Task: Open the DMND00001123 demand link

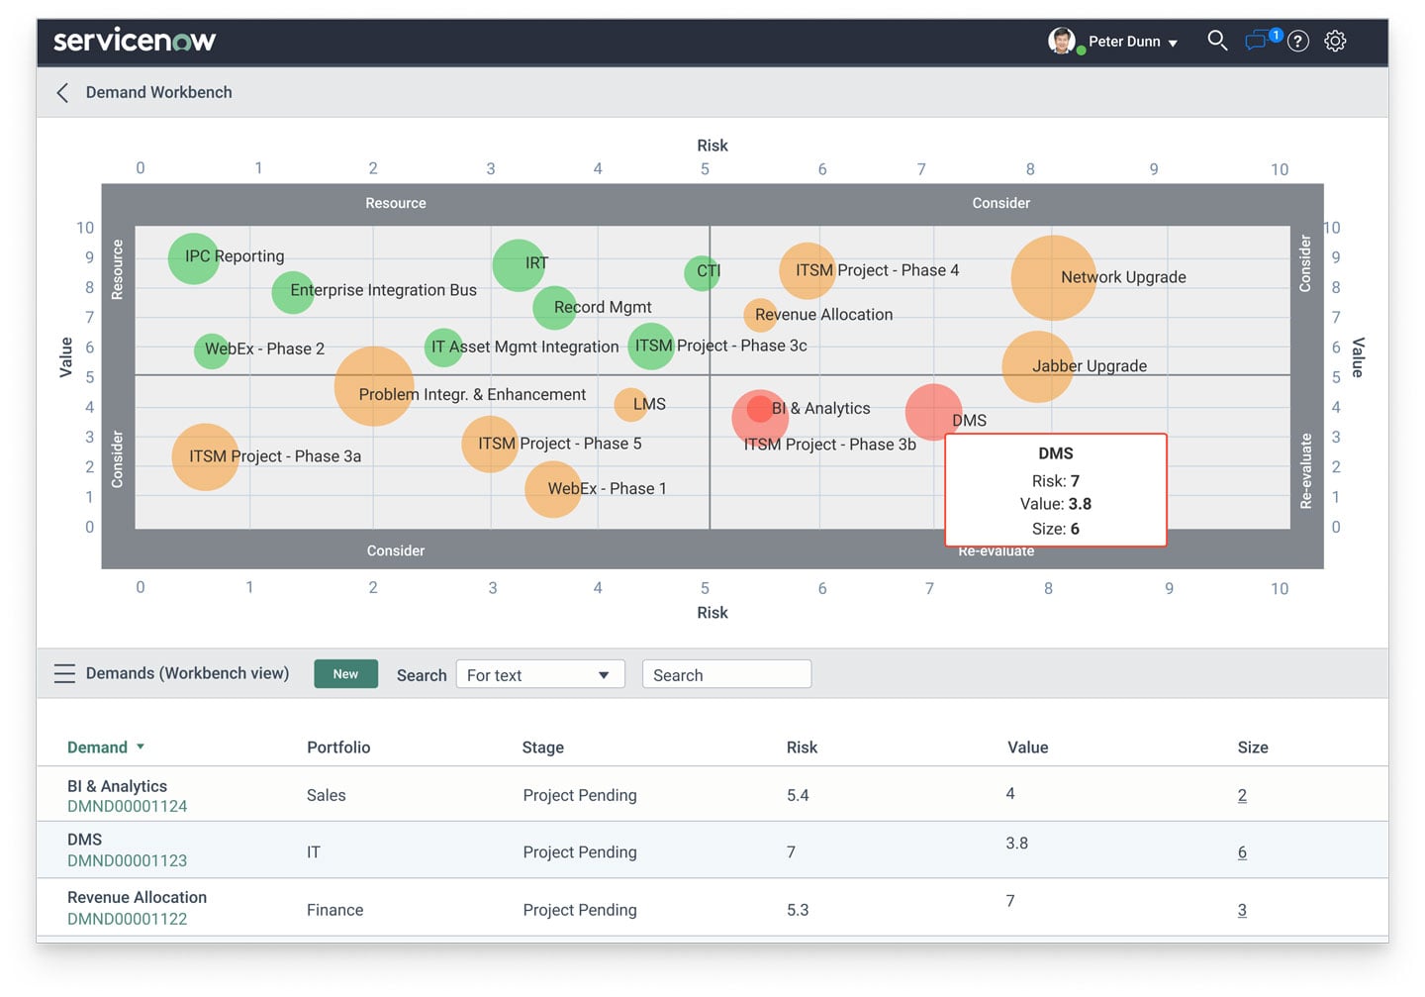Action: (x=127, y=861)
